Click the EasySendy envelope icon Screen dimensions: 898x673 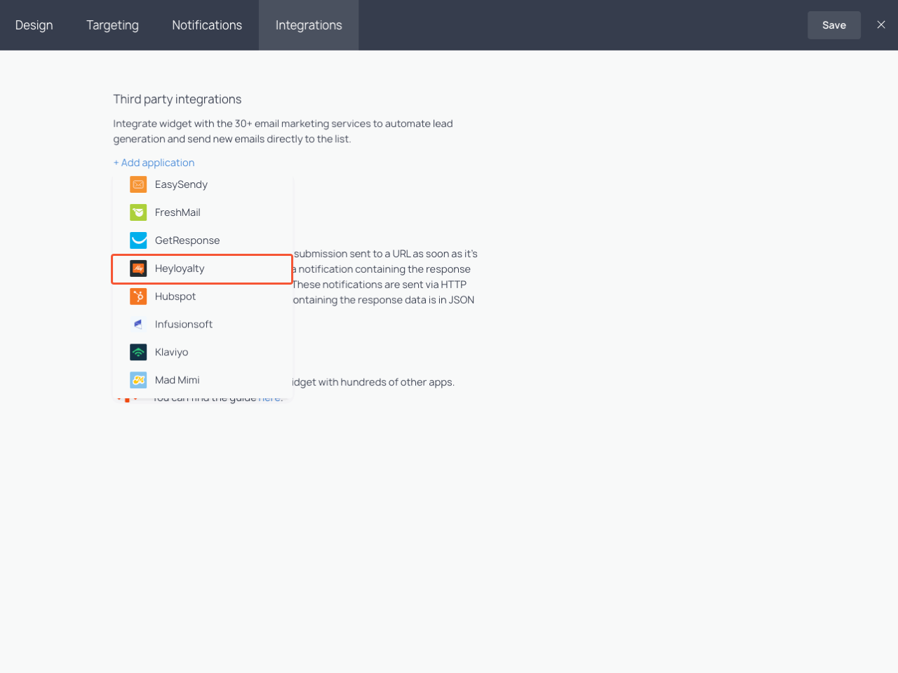138,184
